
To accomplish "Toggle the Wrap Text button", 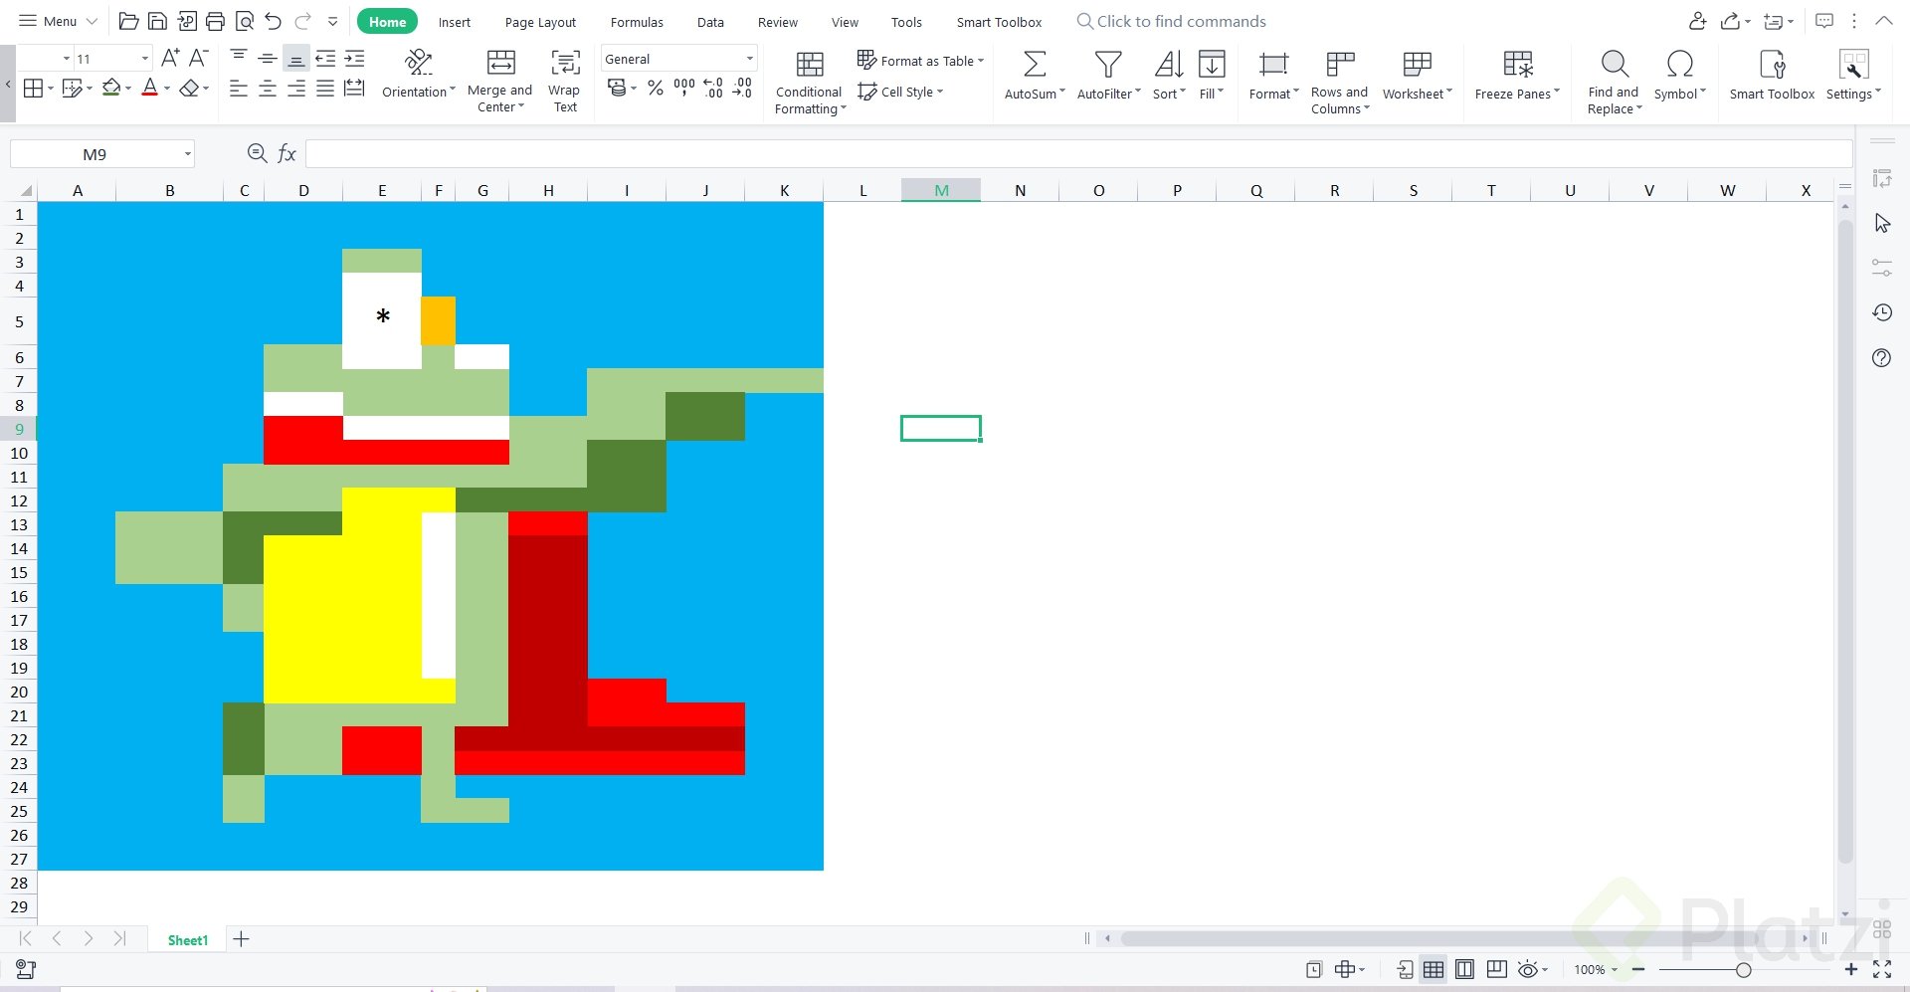I will tap(565, 81).
